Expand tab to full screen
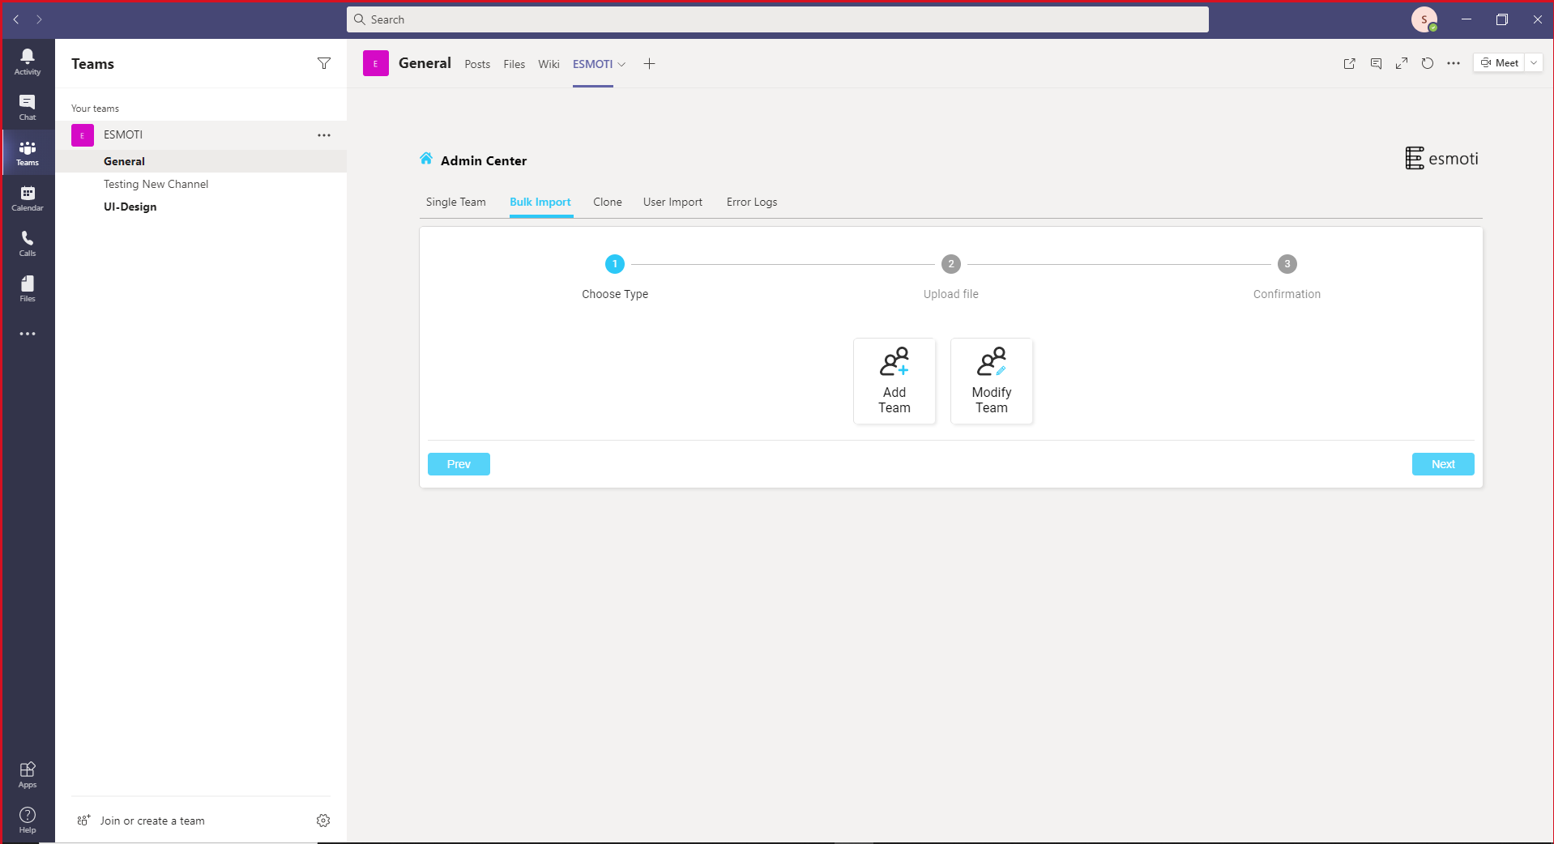Image resolution: width=1554 pixels, height=844 pixels. [1402, 63]
